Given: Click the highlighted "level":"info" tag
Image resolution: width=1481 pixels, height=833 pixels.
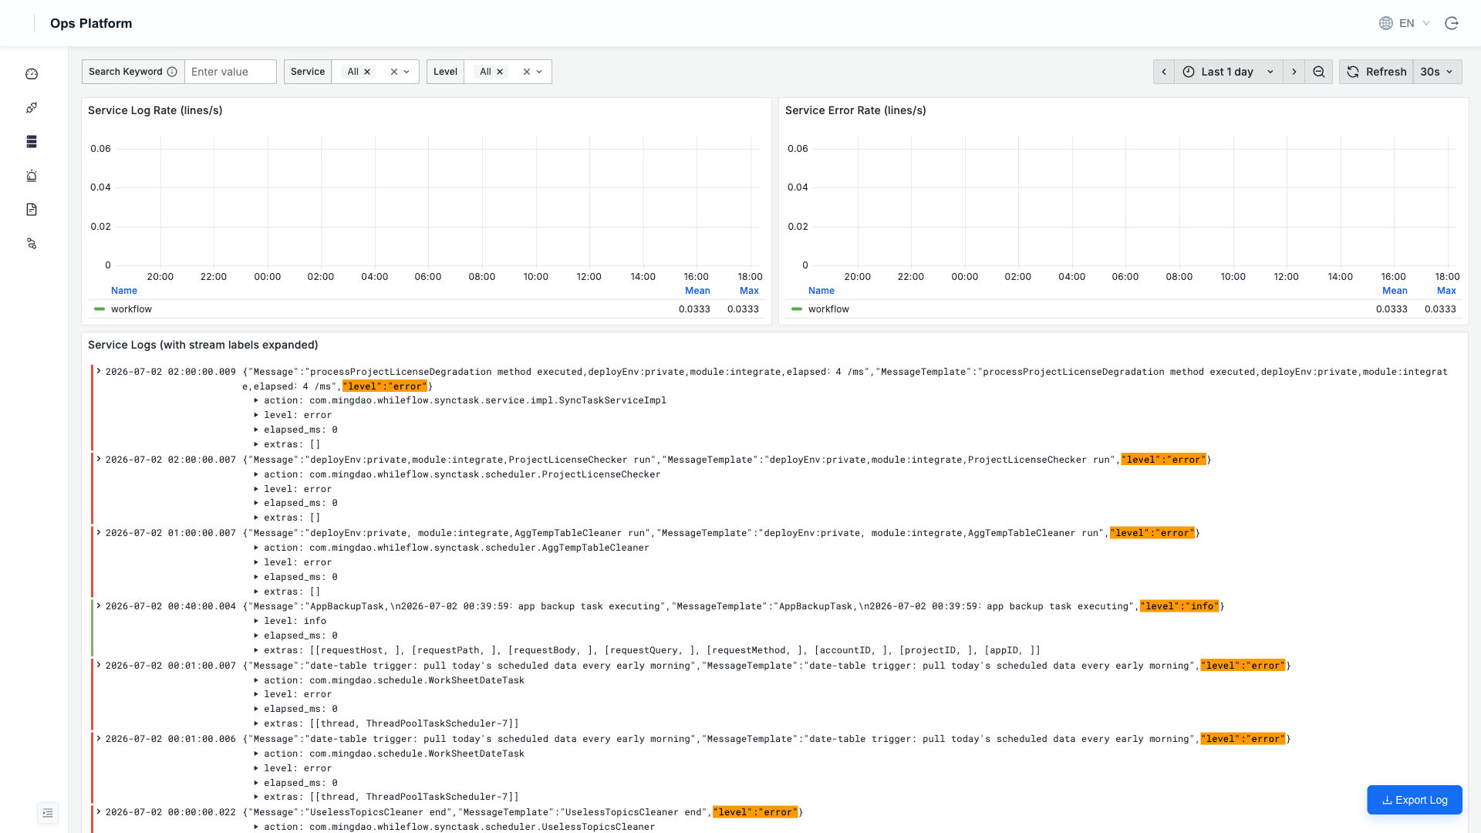Looking at the screenshot, I should tap(1179, 606).
